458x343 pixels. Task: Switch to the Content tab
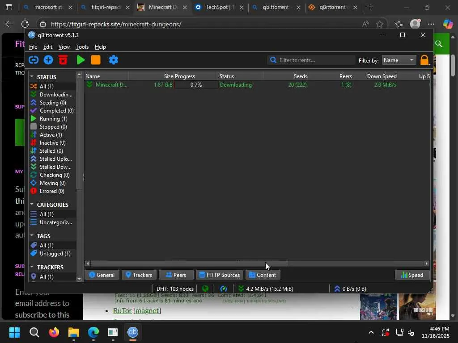coord(263,275)
